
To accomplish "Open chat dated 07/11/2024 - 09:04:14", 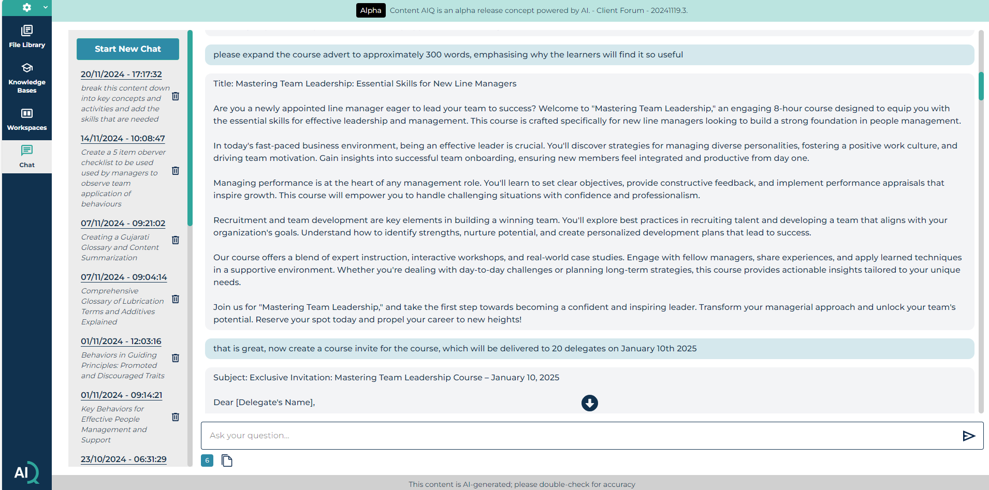I will tap(124, 277).
